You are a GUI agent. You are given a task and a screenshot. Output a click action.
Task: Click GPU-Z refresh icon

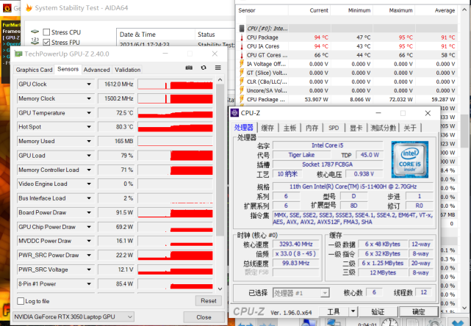(204, 68)
